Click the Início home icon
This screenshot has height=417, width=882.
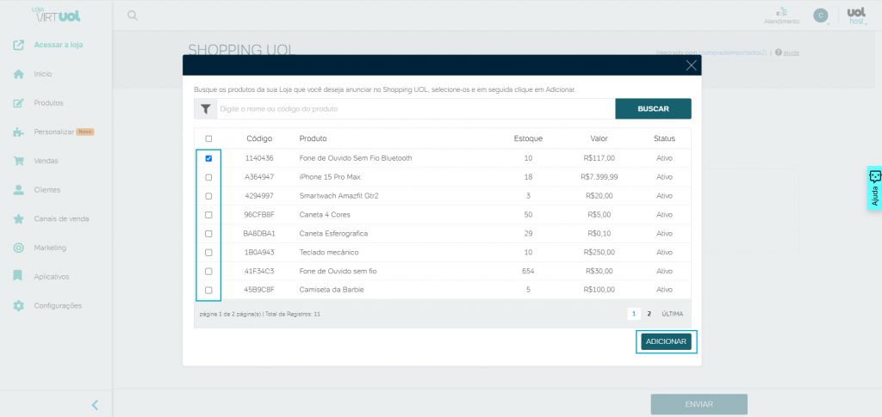coord(19,74)
